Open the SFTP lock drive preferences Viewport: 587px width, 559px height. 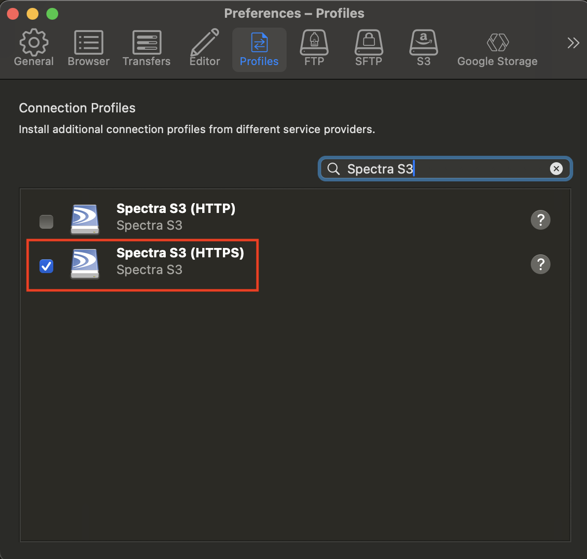(x=368, y=48)
